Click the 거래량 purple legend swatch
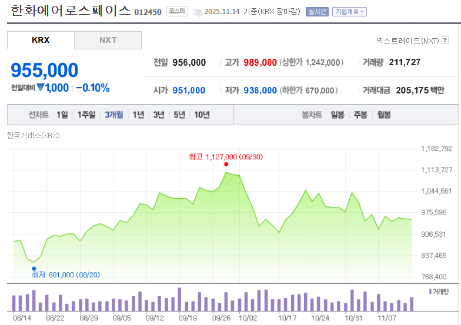This screenshot has width=461, height=325. [x=430, y=292]
